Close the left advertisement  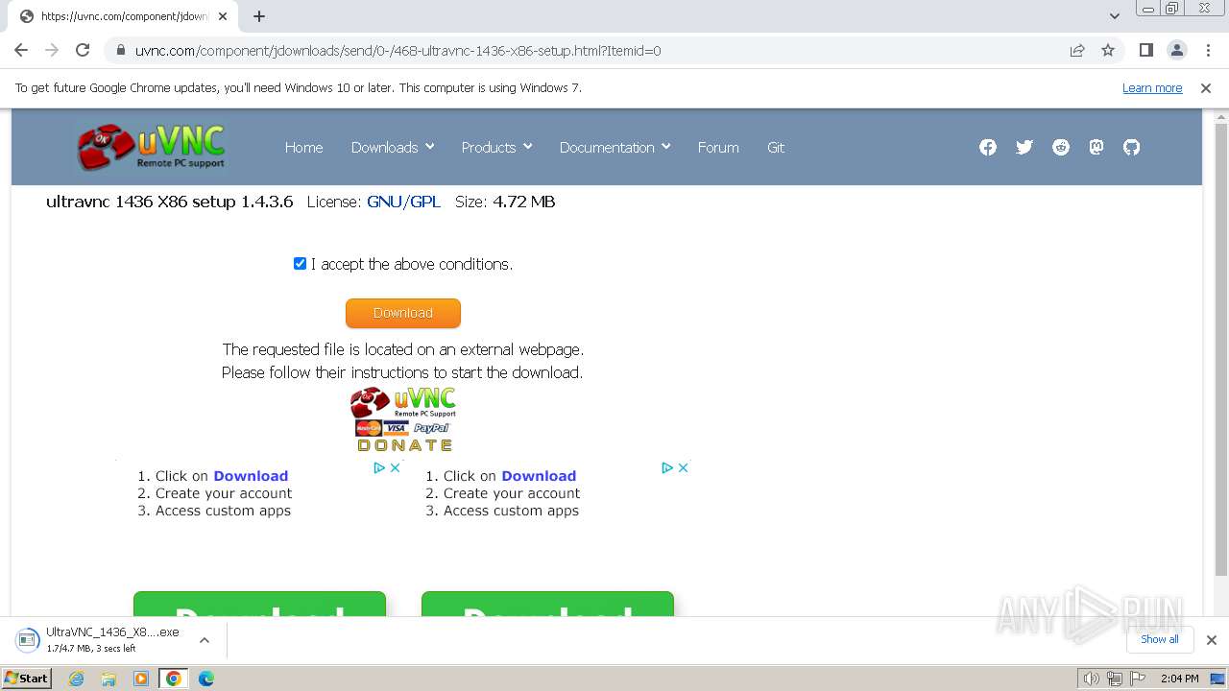(x=395, y=467)
